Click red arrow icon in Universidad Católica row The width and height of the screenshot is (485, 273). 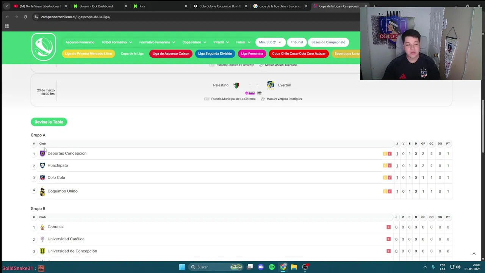pyautogui.click(x=388, y=239)
